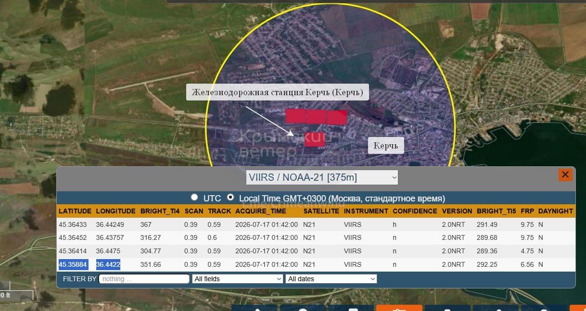
Task: Select brightness value 351.66
Action: coord(151,264)
